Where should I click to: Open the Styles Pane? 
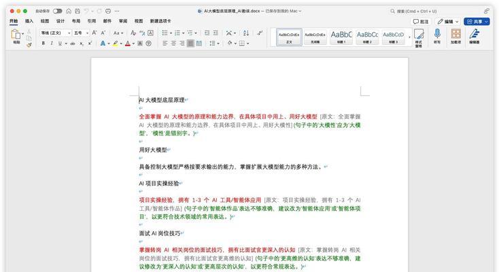[x=419, y=37]
